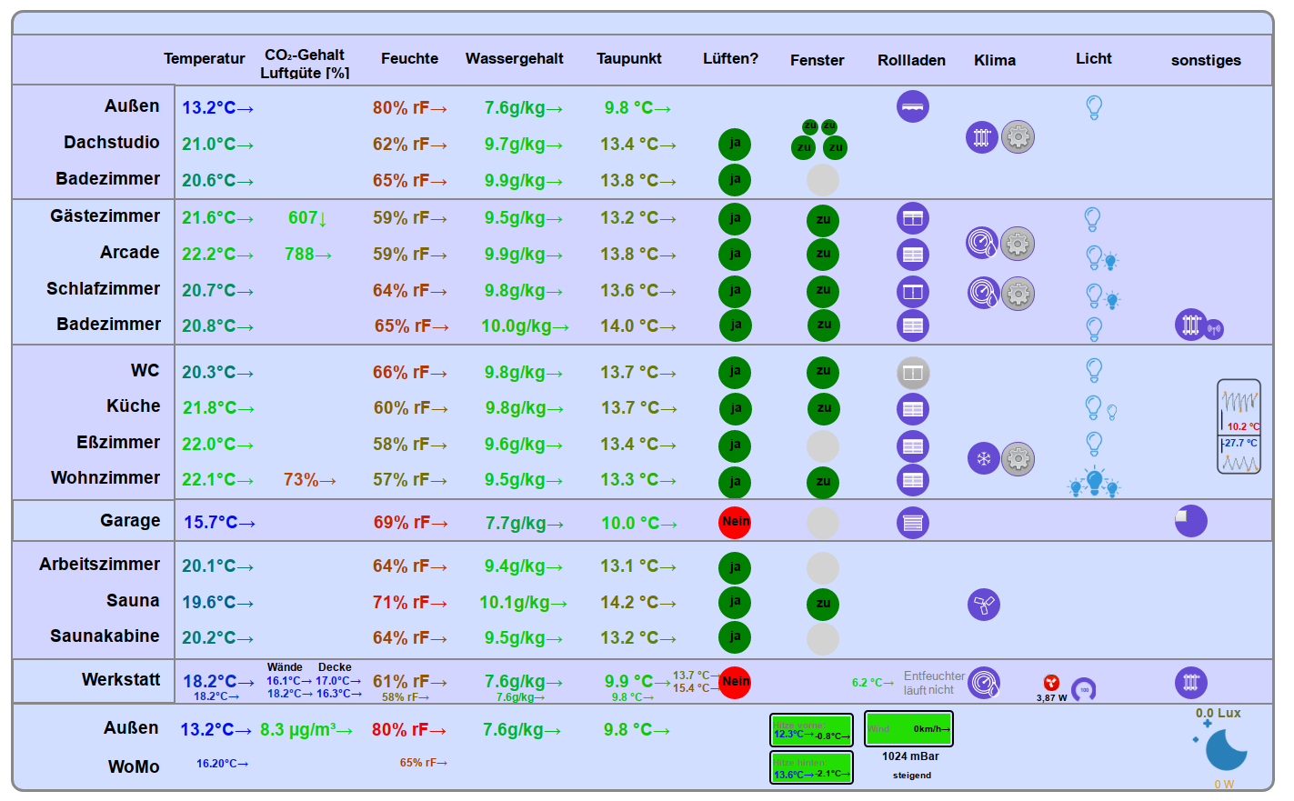Open the Arcade climate settings gear

(1018, 244)
